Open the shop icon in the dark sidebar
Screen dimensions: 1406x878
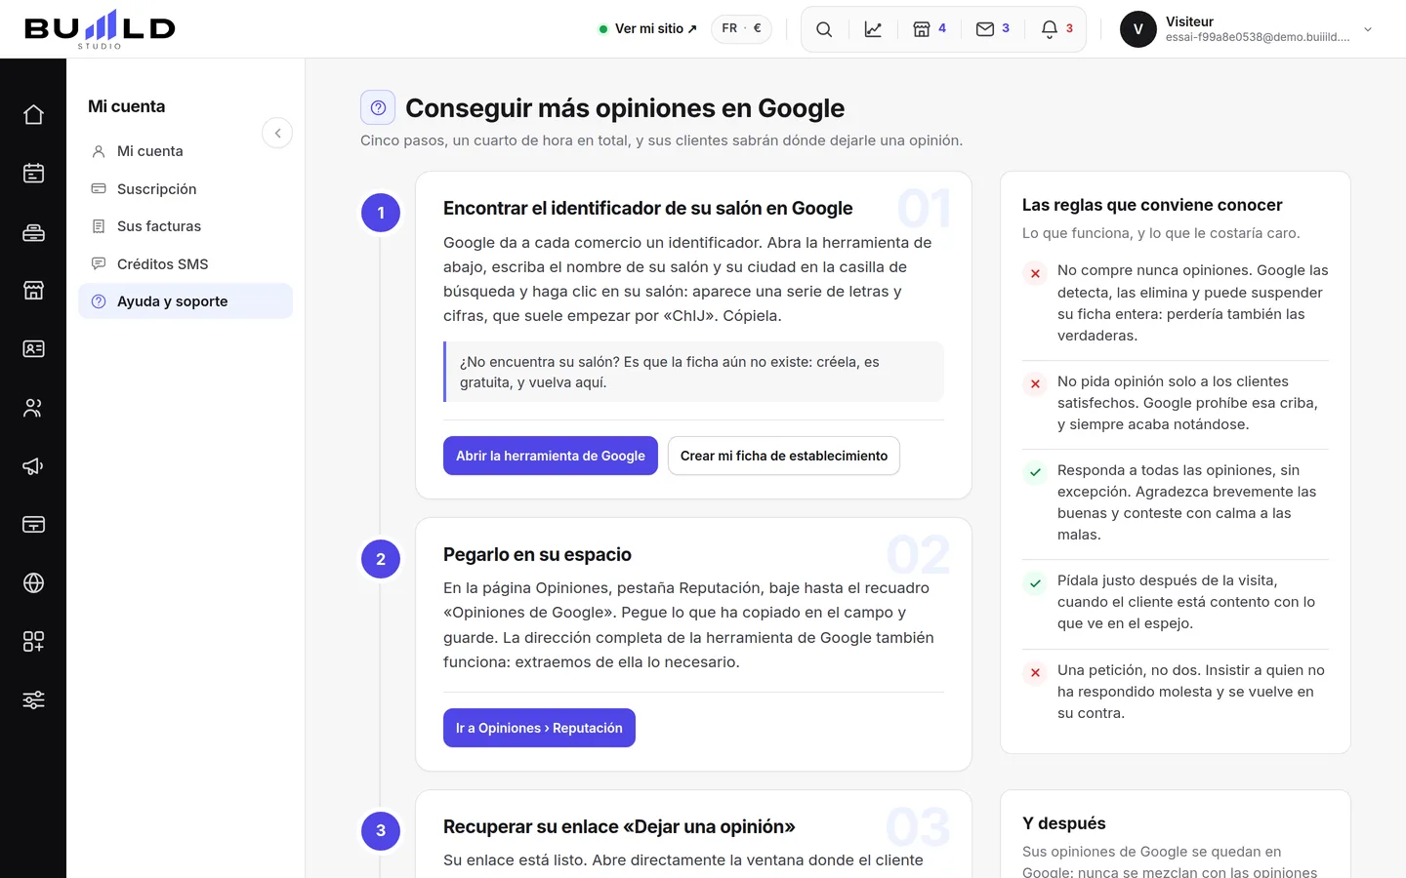(33, 291)
